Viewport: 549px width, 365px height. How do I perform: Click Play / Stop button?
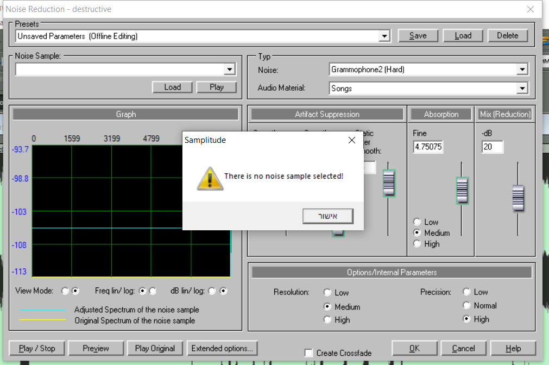click(37, 349)
